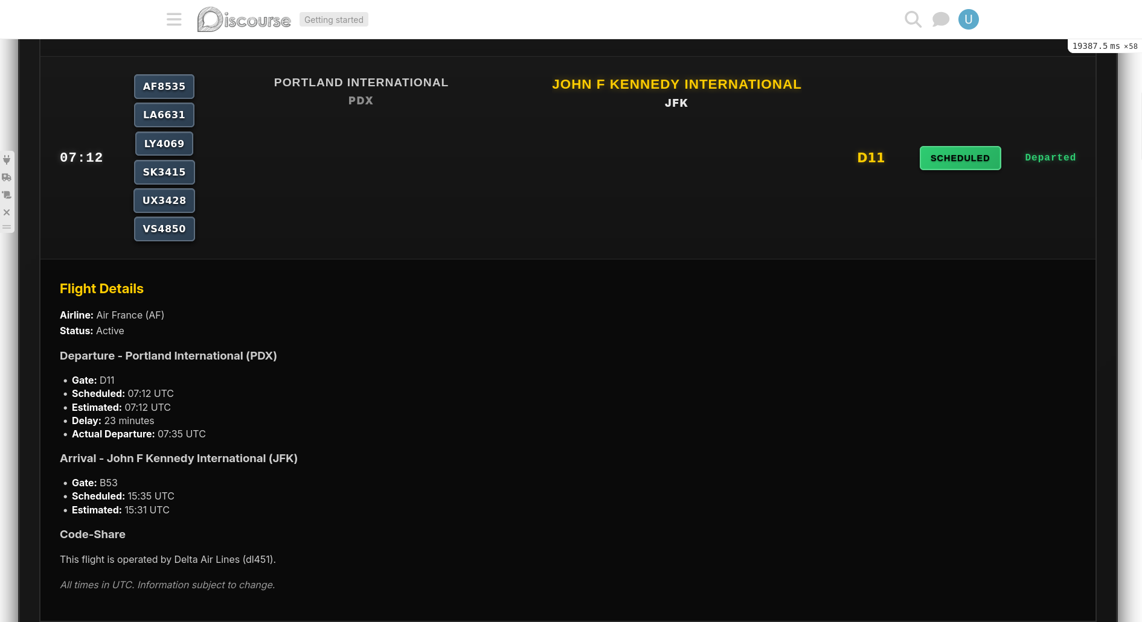Select flight code SK3415
The height and width of the screenshot is (622, 1142).
coord(164,172)
